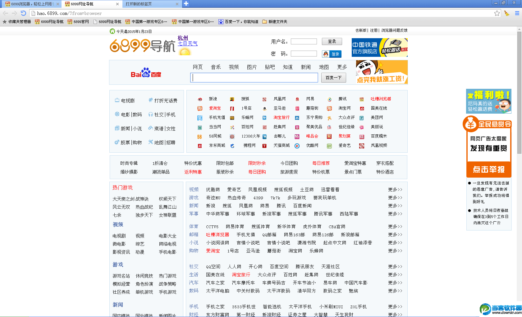Click the page's vertical scrollbar thumb
The width and height of the screenshot is (522, 317).
click(x=519, y=92)
